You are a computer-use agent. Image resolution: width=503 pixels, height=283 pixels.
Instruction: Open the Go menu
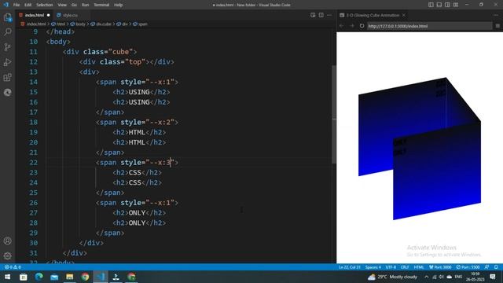(74, 5)
